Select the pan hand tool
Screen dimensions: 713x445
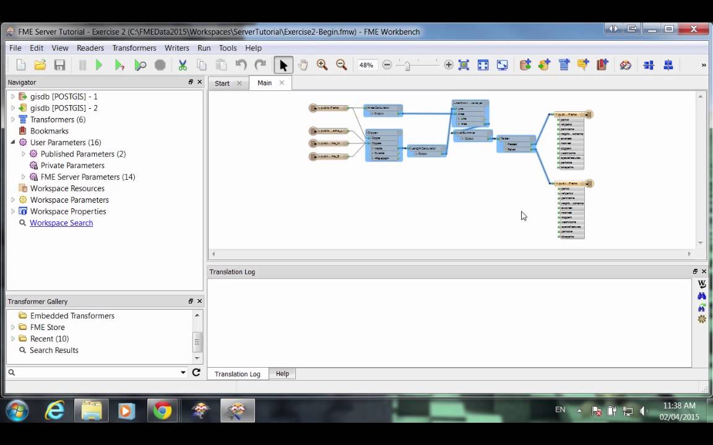(x=303, y=65)
